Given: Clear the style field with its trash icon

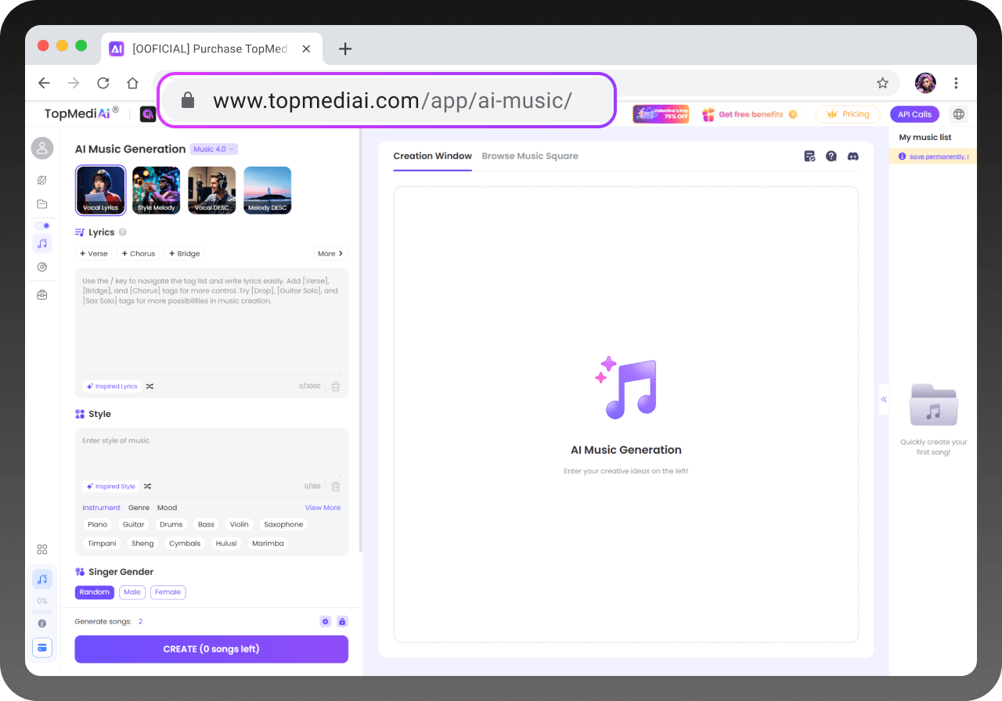Looking at the screenshot, I should point(336,487).
